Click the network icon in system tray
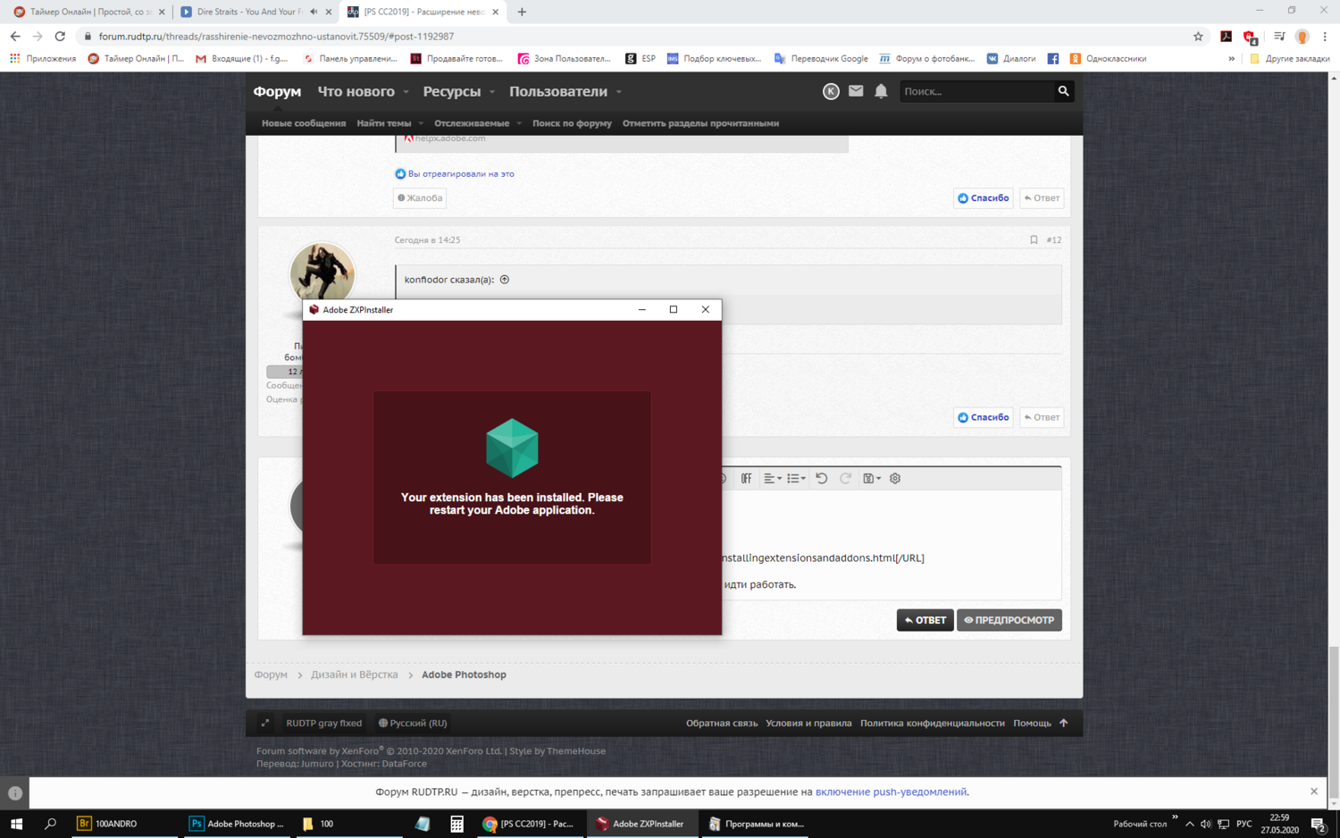1340x838 pixels. tap(1224, 824)
